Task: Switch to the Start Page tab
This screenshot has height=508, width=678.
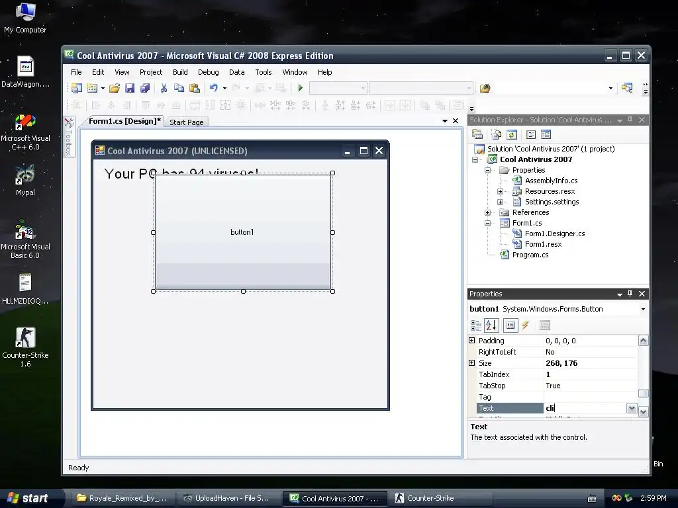Action: tap(186, 122)
